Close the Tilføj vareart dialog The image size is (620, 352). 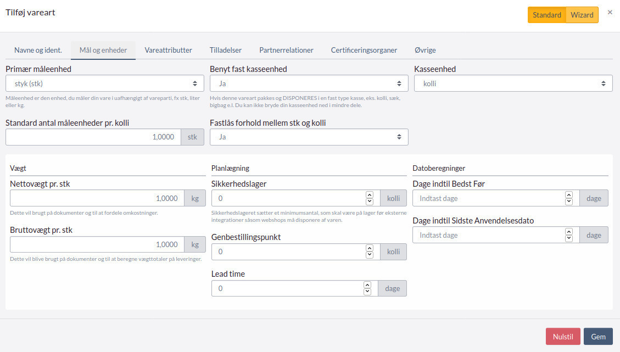point(610,12)
